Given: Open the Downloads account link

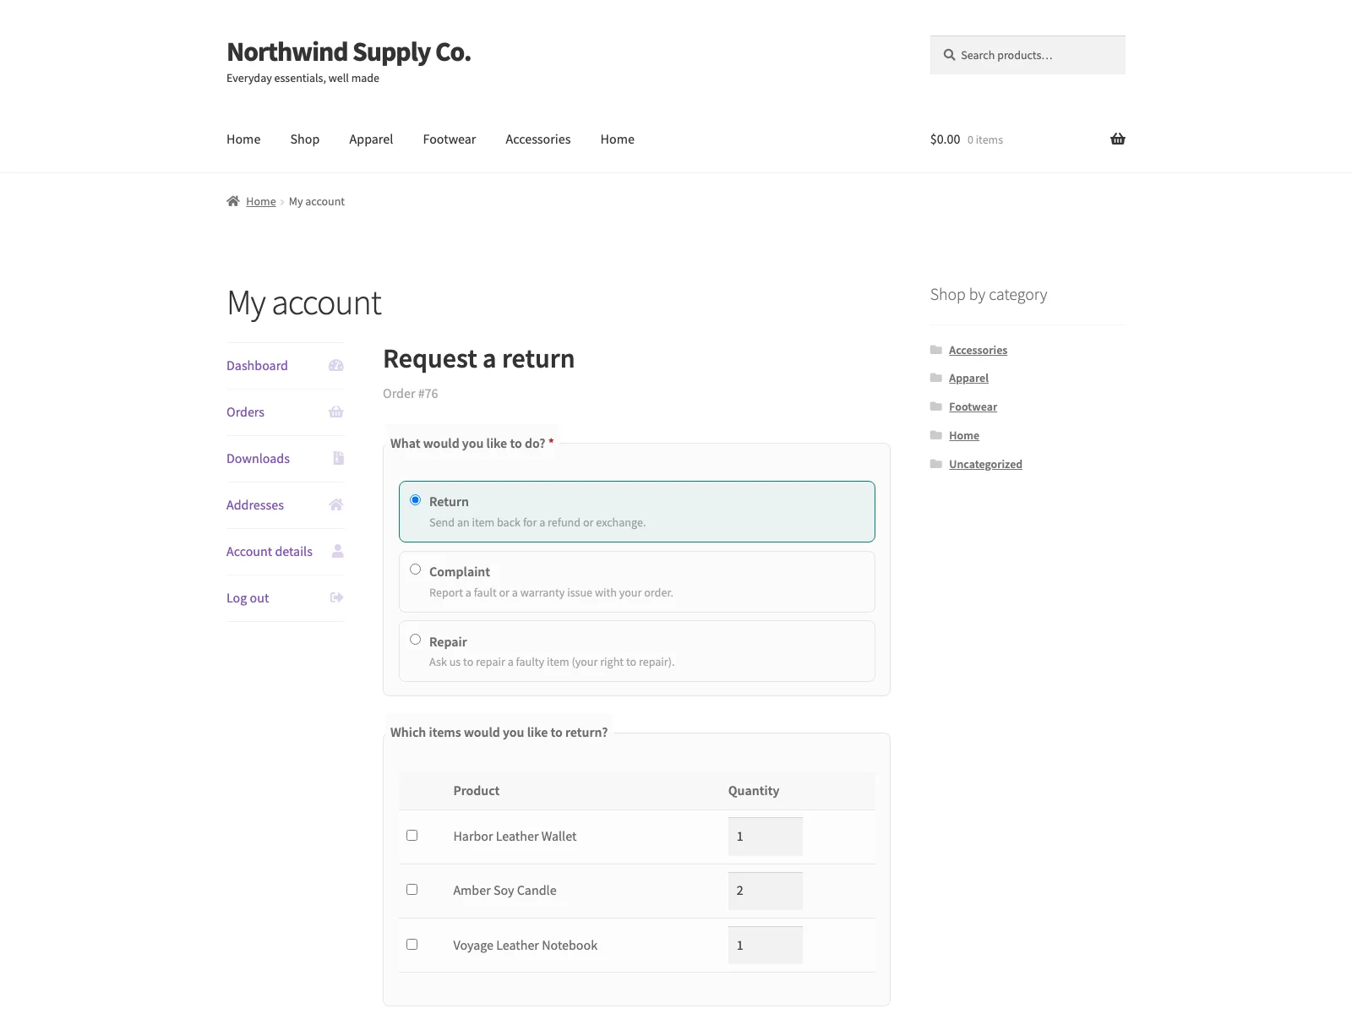Looking at the screenshot, I should point(258,459).
